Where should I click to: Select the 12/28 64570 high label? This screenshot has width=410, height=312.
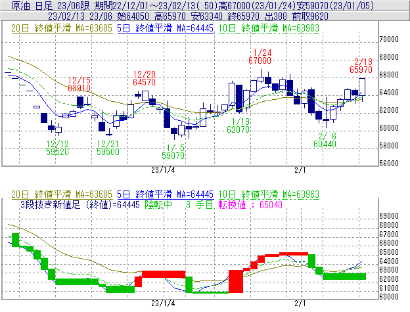[144, 78]
